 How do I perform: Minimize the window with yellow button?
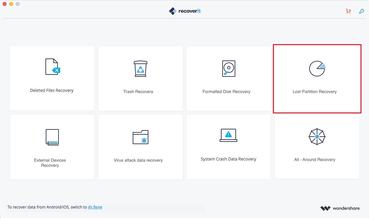click(11, 4)
